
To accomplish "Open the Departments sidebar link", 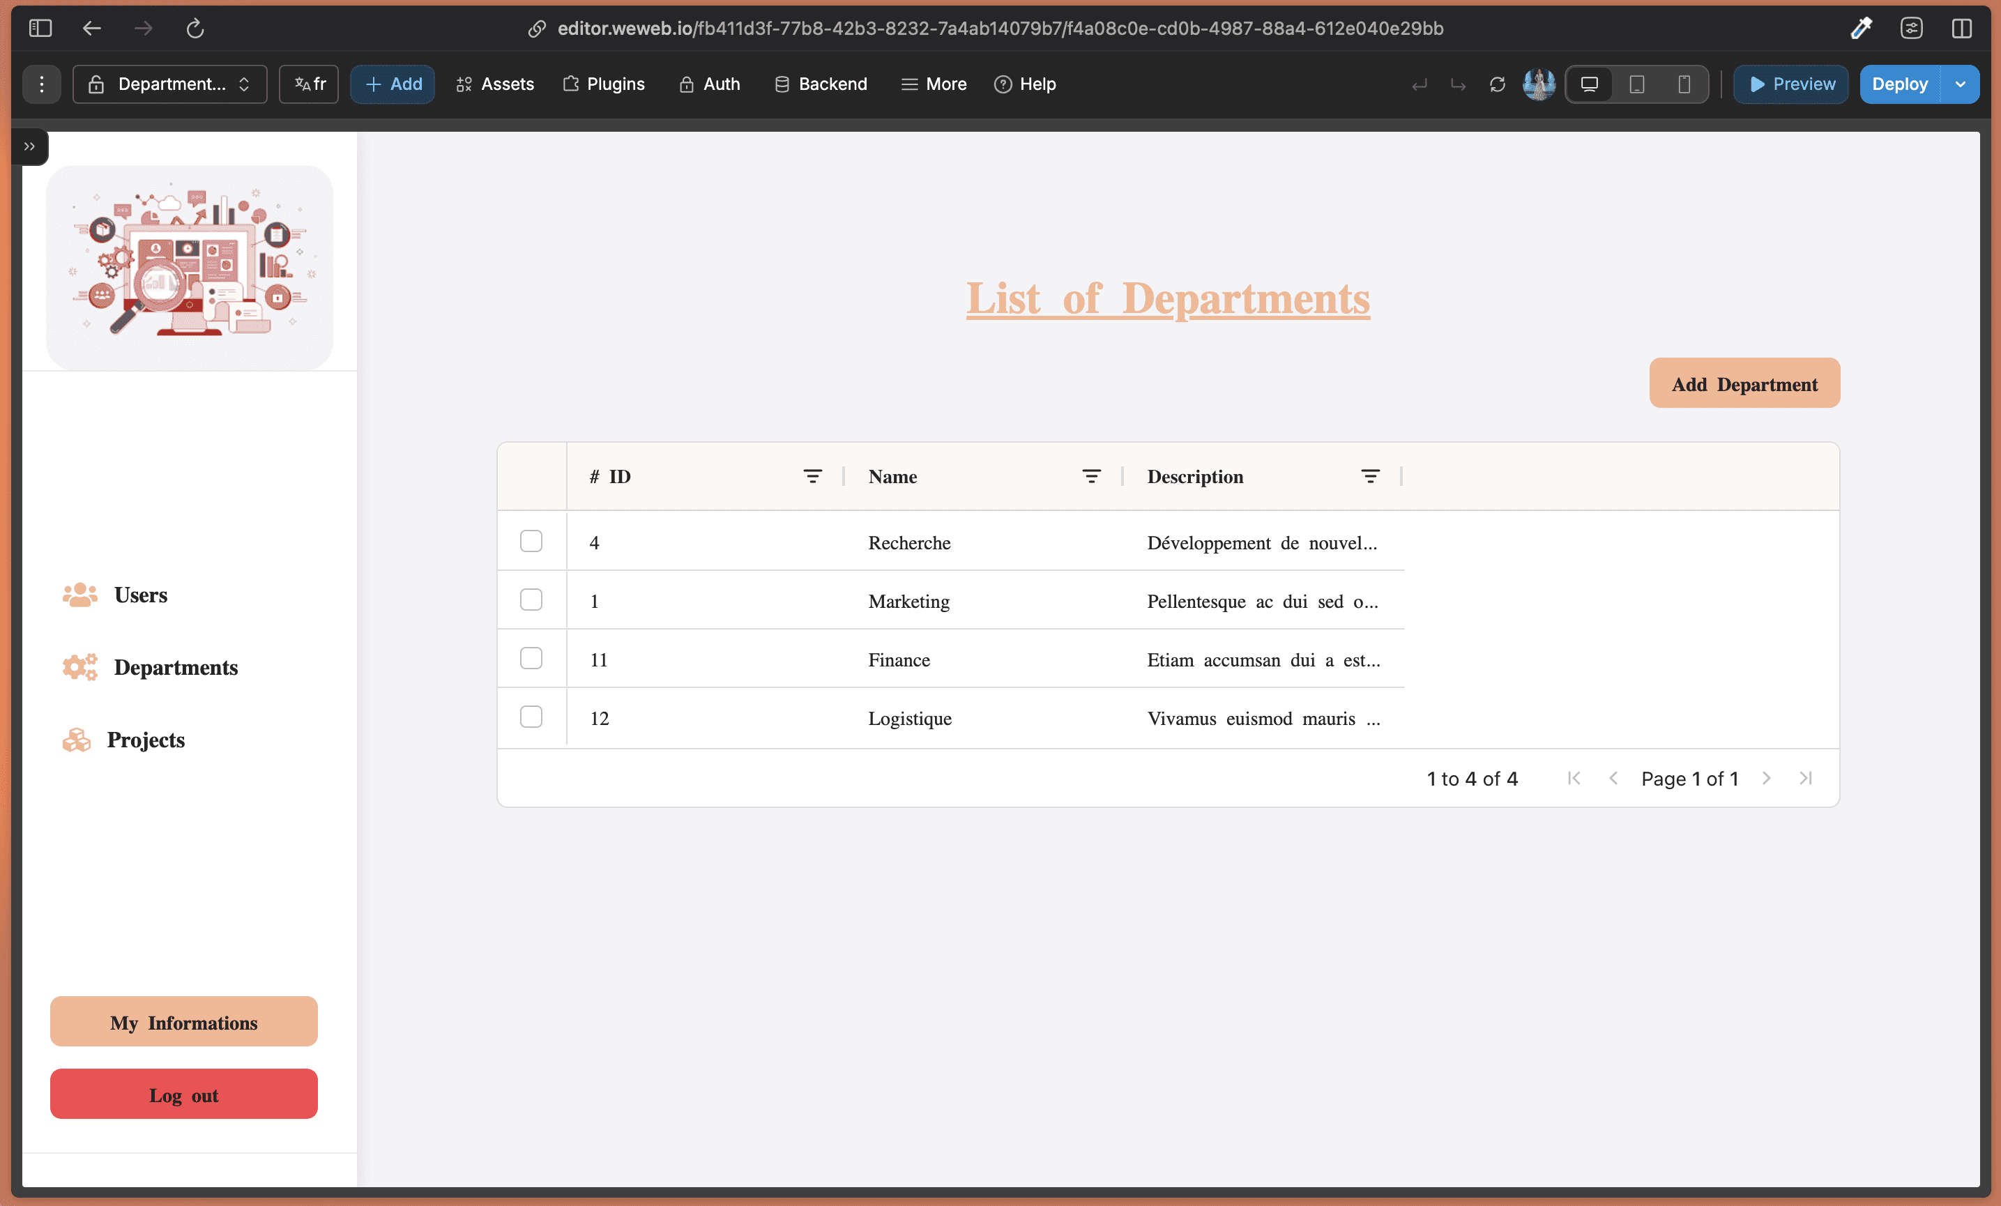I will pyautogui.click(x=176, y=668).
